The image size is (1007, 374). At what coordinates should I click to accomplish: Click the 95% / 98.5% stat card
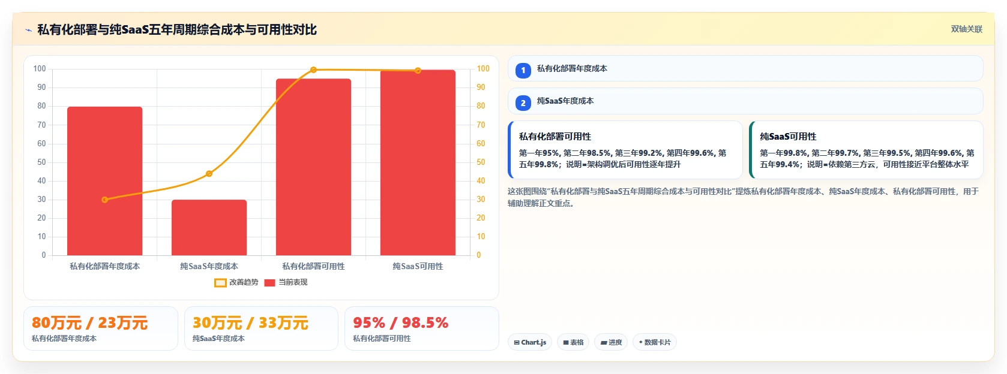pyautogui.click(x=422, y=328)
